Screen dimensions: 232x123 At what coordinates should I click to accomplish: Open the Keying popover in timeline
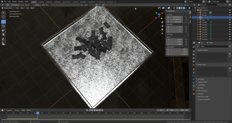18,110
